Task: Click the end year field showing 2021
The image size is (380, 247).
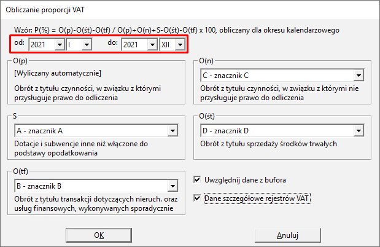Action: pos(135,44)
